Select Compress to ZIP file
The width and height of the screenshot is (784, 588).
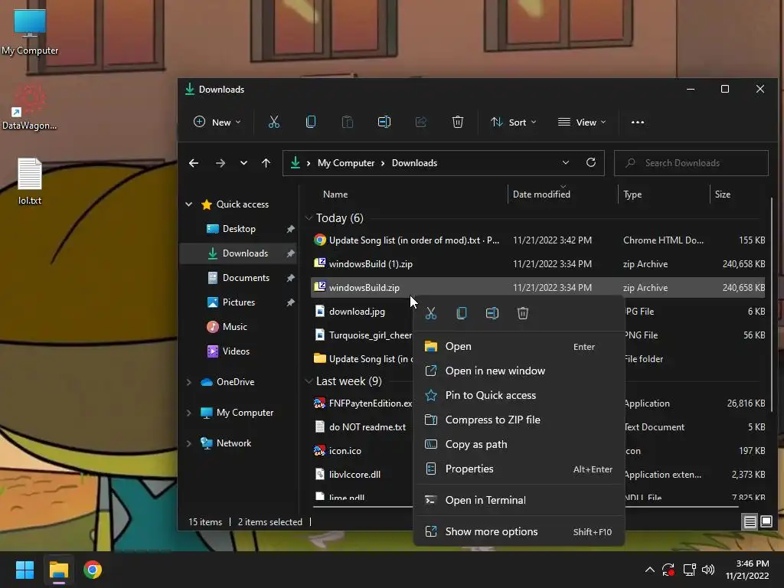click(519, 420)
